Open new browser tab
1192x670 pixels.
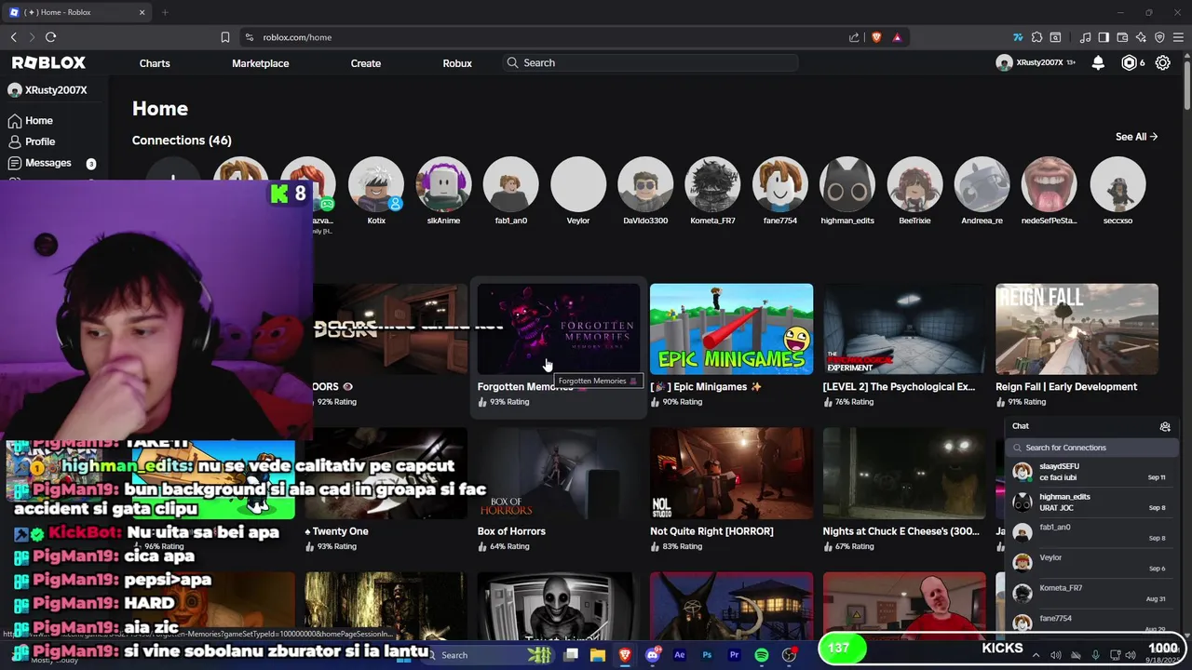[x=165, y=12]
